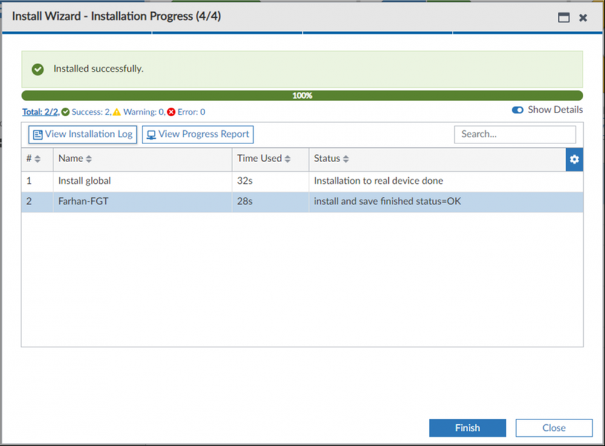Sort the table by Name column

point(89,159)
